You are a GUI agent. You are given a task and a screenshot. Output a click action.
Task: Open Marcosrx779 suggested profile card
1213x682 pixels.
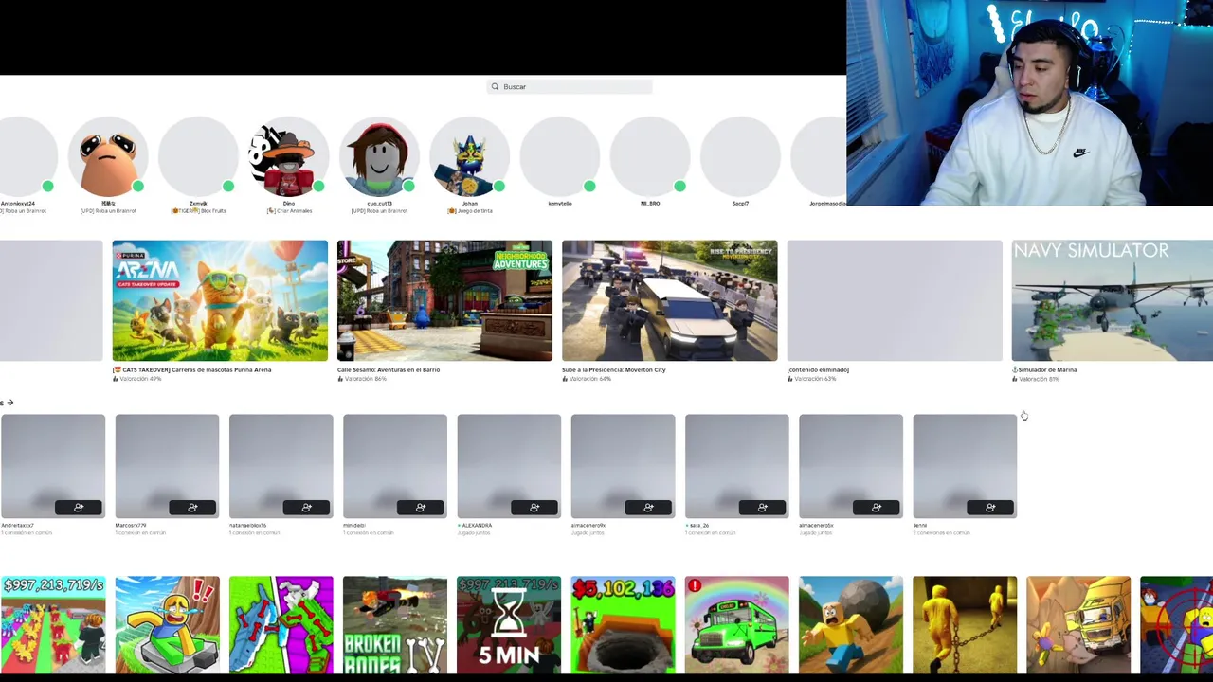tap(167, 466)
